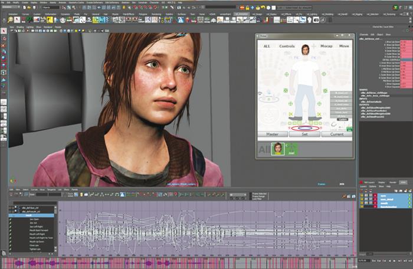Click the Select tool in left toolbox

click(4, 30)
